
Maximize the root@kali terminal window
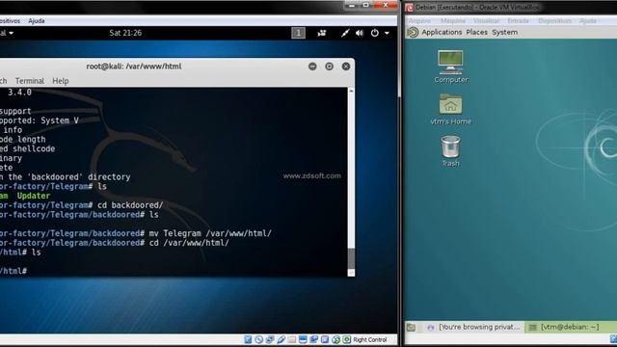tap(330, 67)
